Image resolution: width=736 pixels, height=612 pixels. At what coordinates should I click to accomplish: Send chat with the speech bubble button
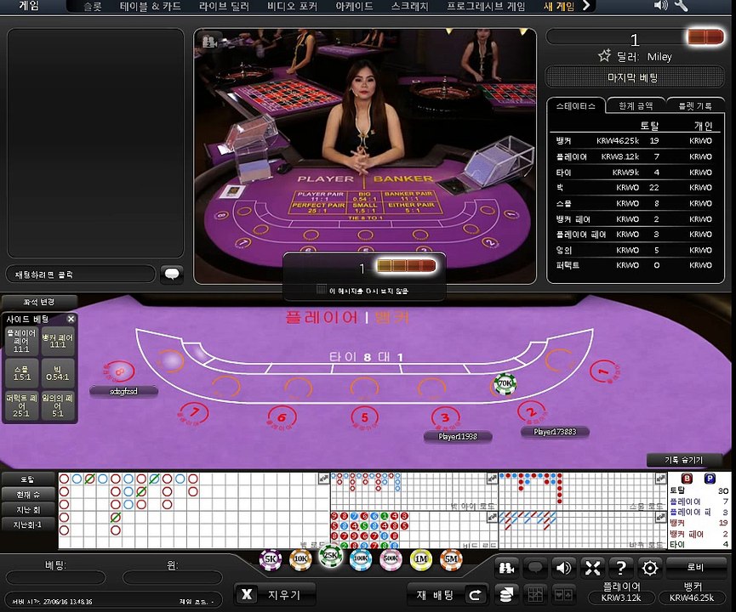pos(172,275)
